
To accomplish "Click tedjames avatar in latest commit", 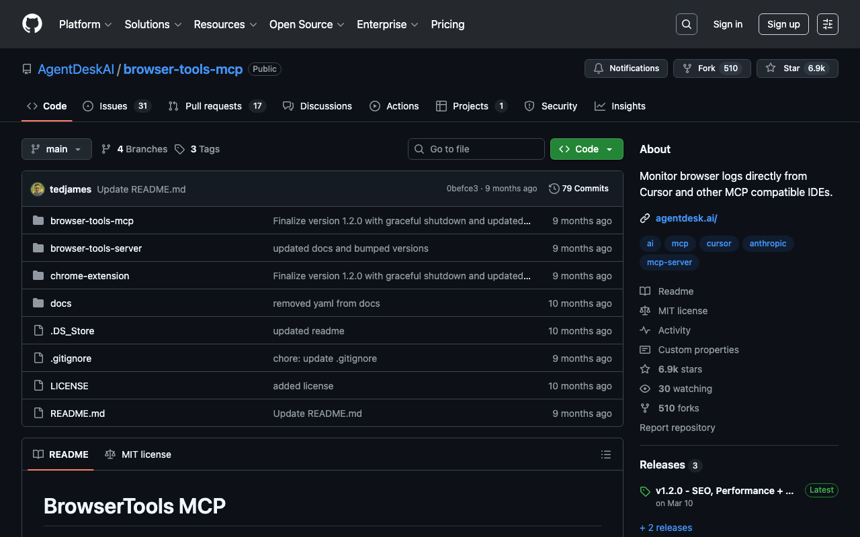I will tap(38, 189).
